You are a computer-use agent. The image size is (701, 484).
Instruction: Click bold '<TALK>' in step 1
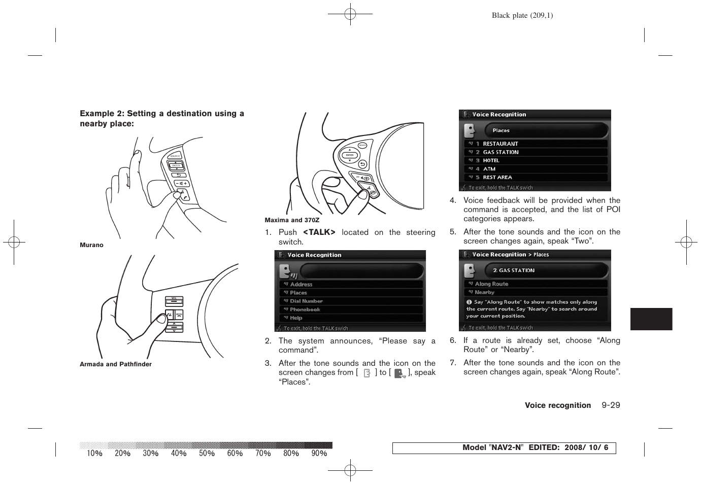(x=319, y=232)
